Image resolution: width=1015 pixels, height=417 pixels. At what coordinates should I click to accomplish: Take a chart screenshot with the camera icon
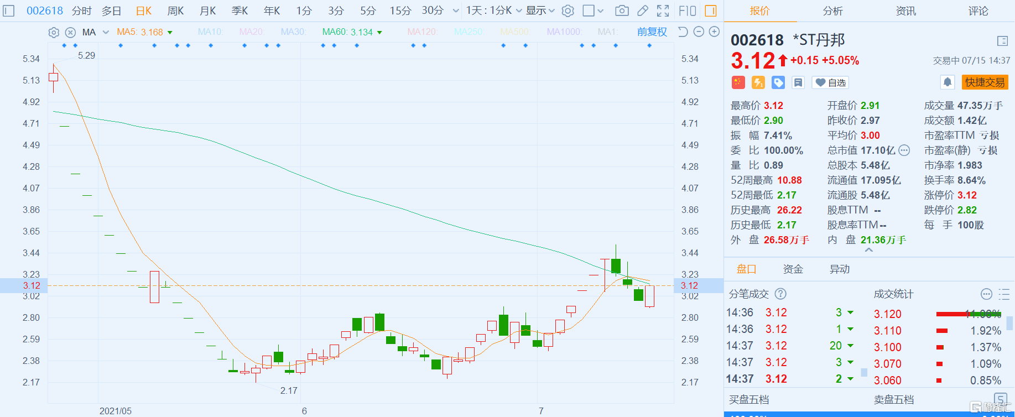coord(622,11)
